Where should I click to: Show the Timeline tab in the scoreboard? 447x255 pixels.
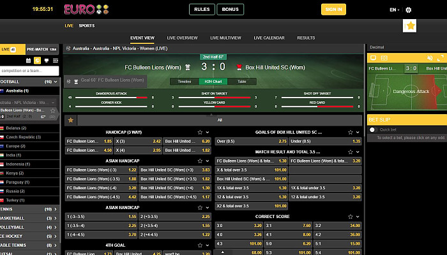[x=185, y=82]
